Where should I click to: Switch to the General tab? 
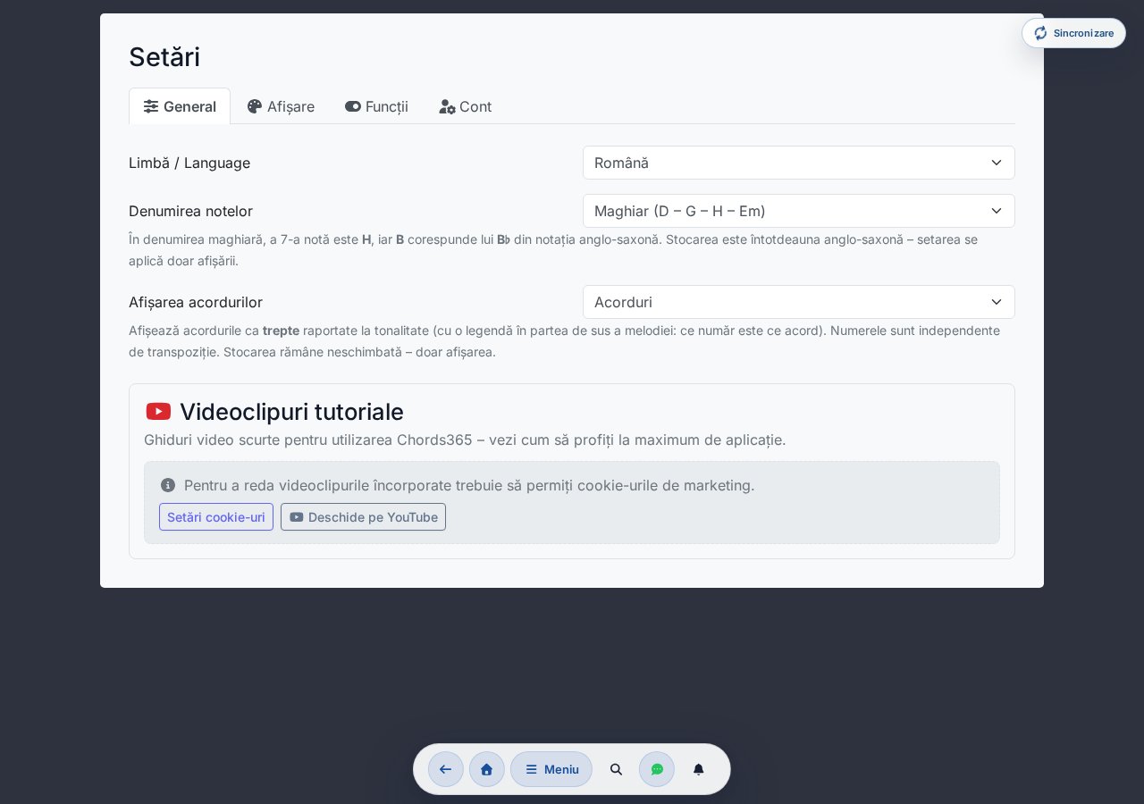pos(180,106)
